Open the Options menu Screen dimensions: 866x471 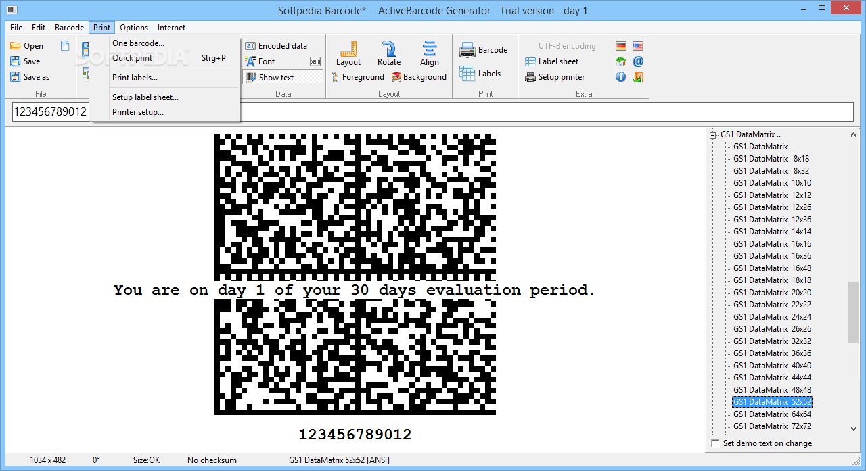134,28
